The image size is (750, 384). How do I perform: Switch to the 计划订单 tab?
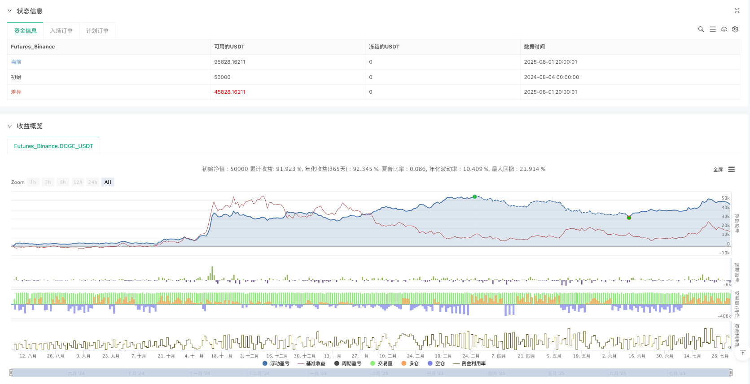coord(97,31)
